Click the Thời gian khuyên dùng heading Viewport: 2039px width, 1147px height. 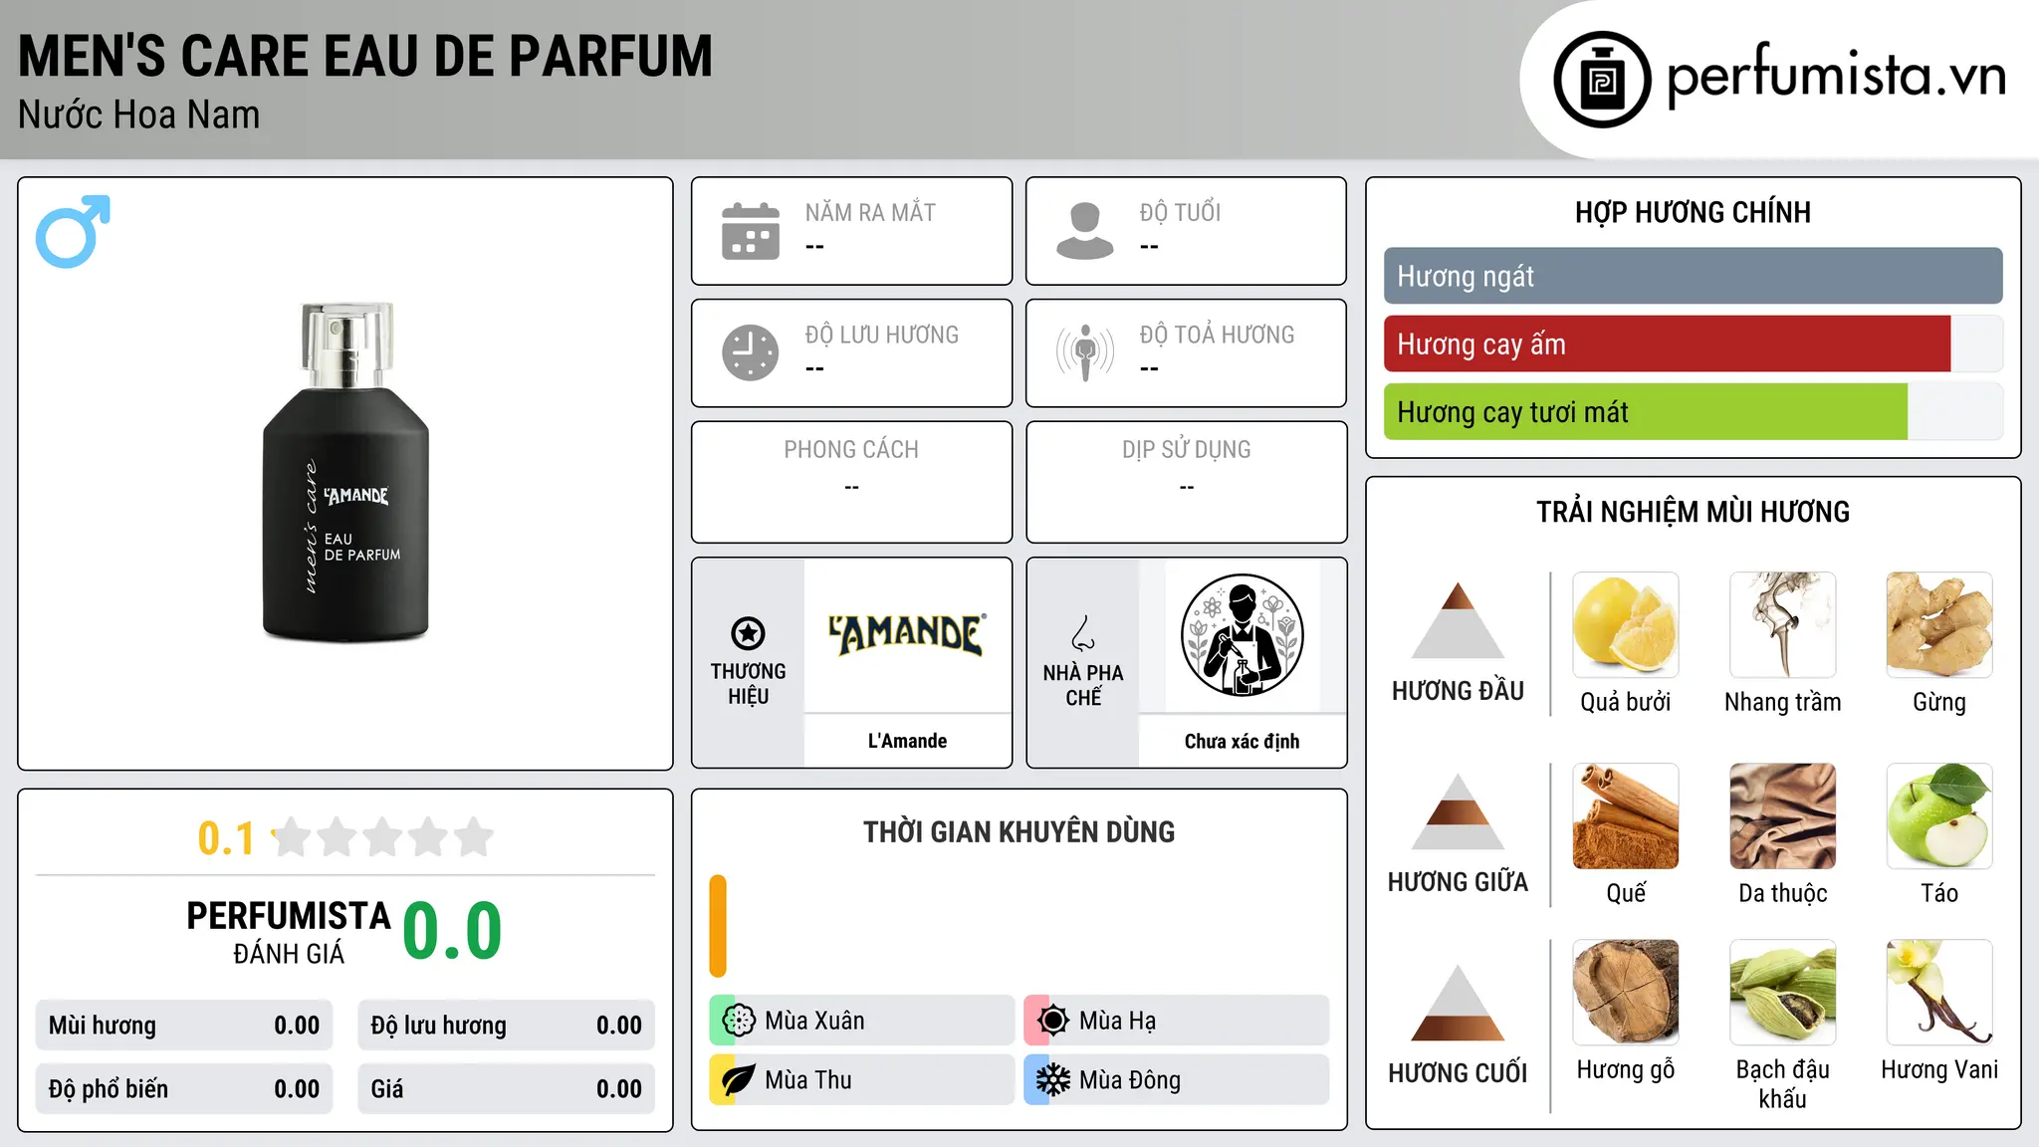point(1019,831)
